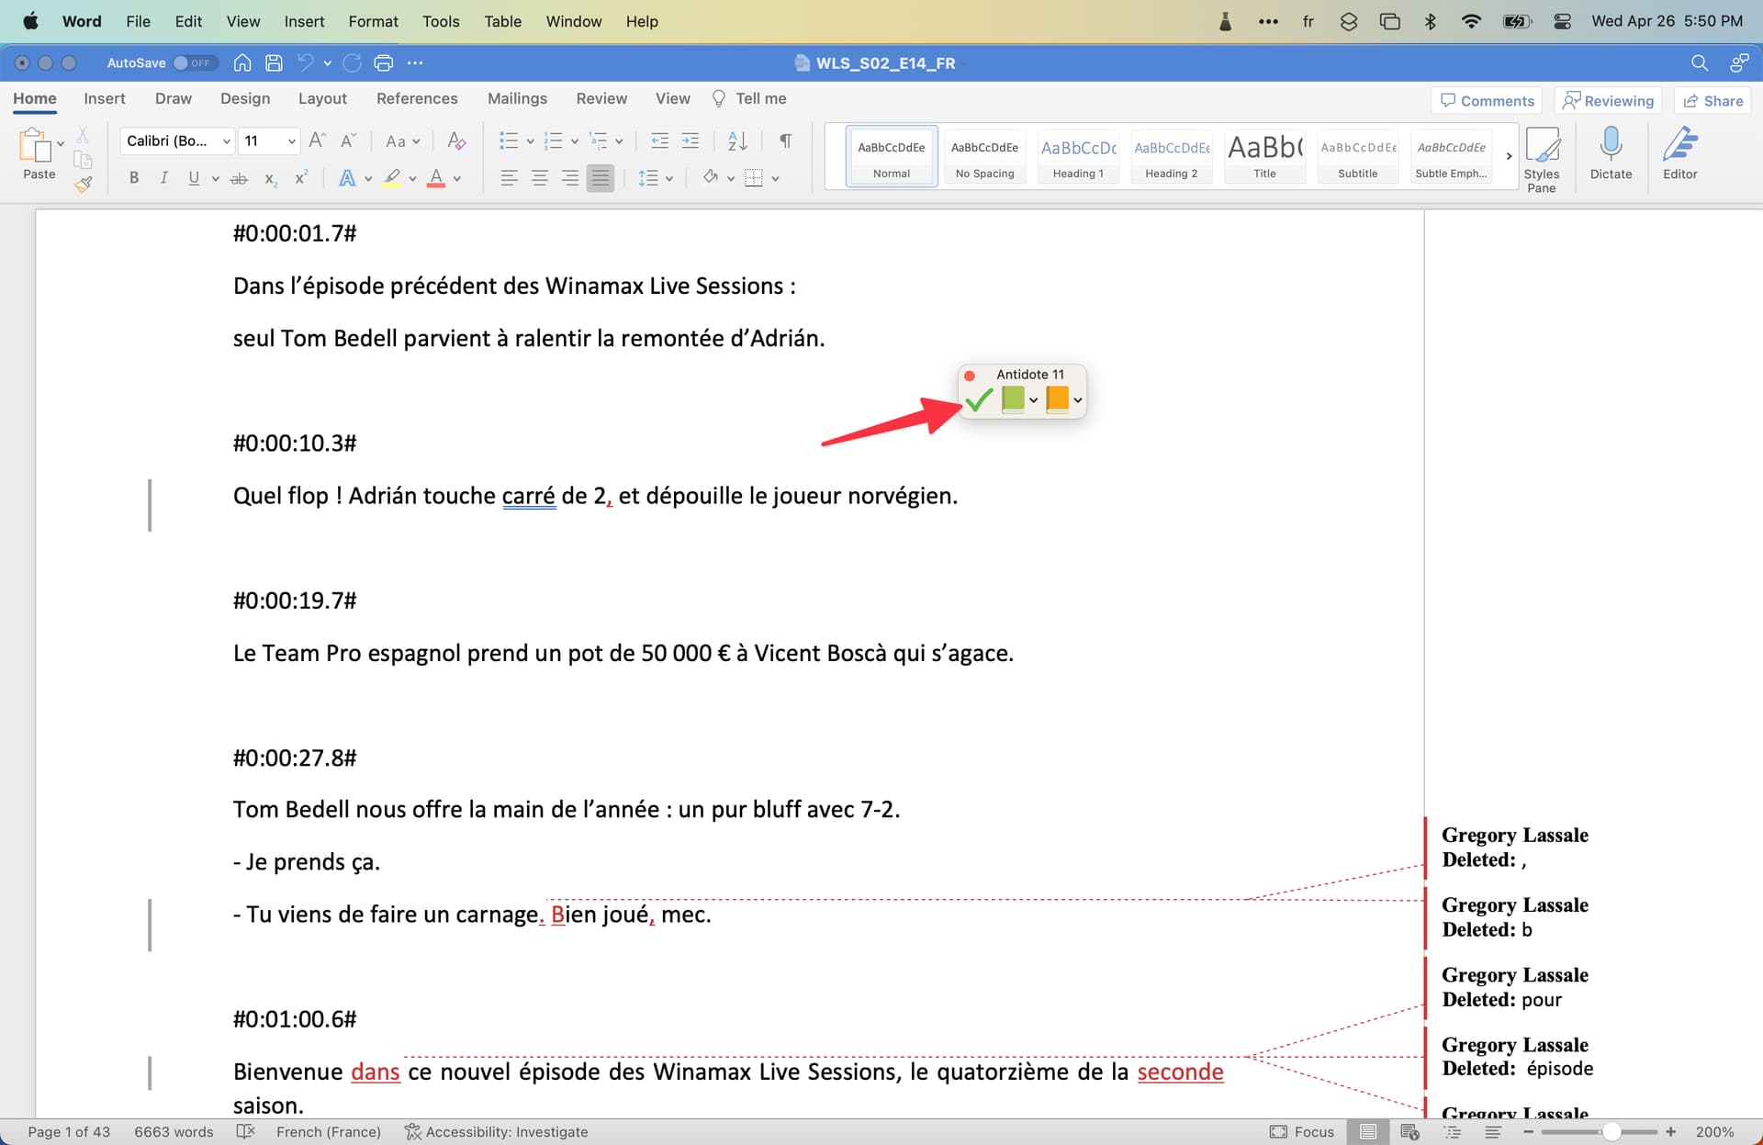Apply numbered list formatting

(553, 140)
